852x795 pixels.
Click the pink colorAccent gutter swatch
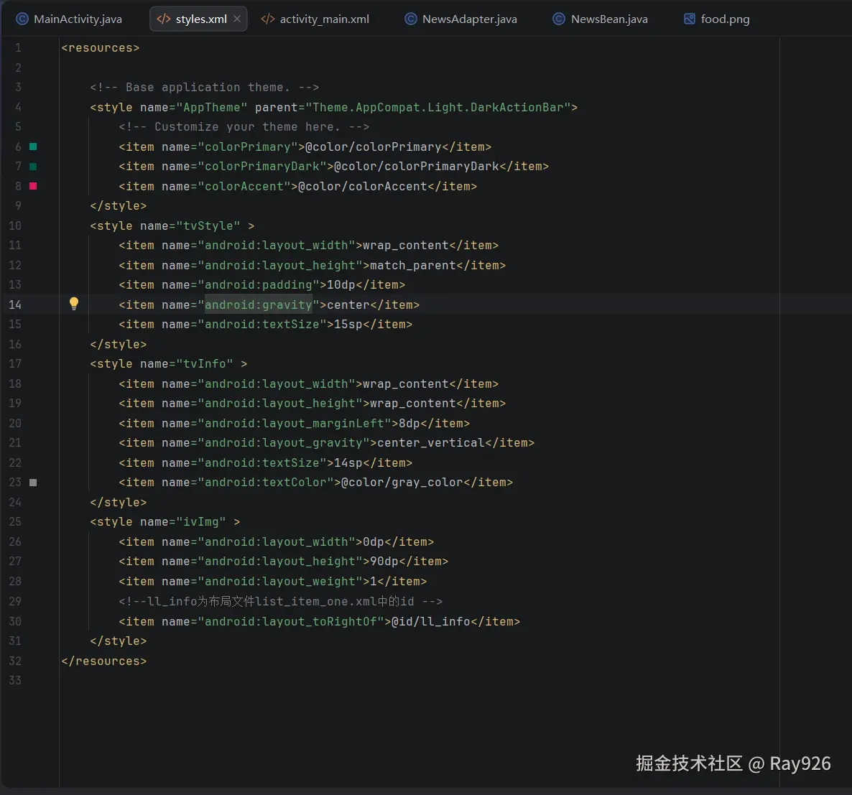click(33, 186)
